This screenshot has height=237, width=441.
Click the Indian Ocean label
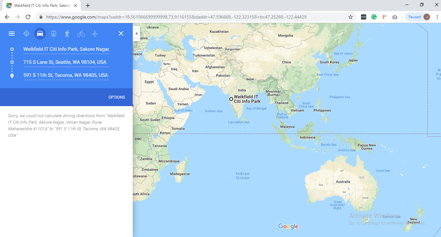[243, 176]
